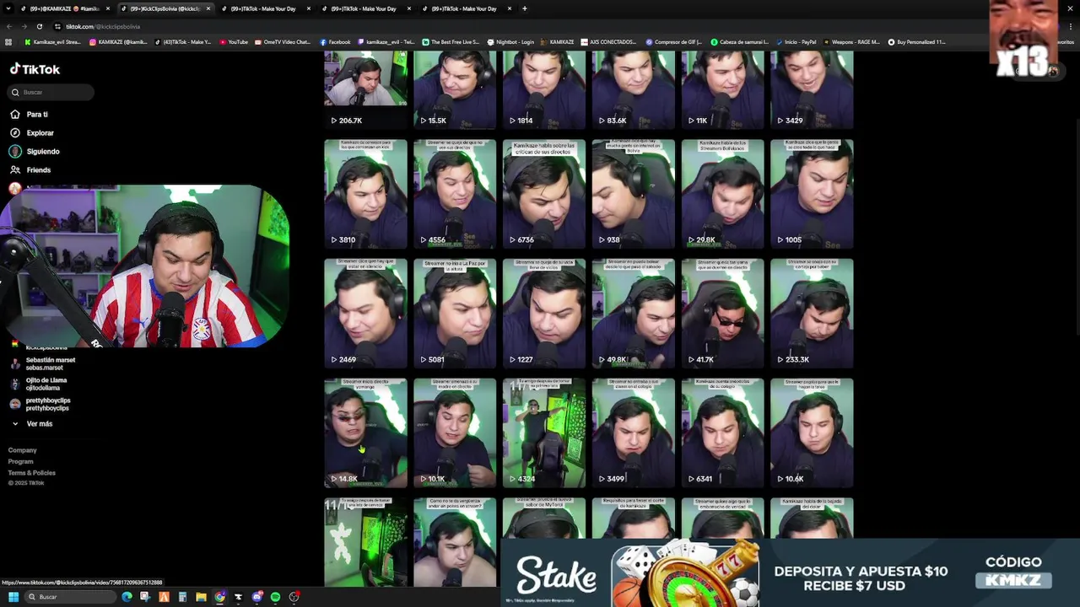
Task: Open the Nightbot - Login bookmark
Action: [x=510, y=41]
